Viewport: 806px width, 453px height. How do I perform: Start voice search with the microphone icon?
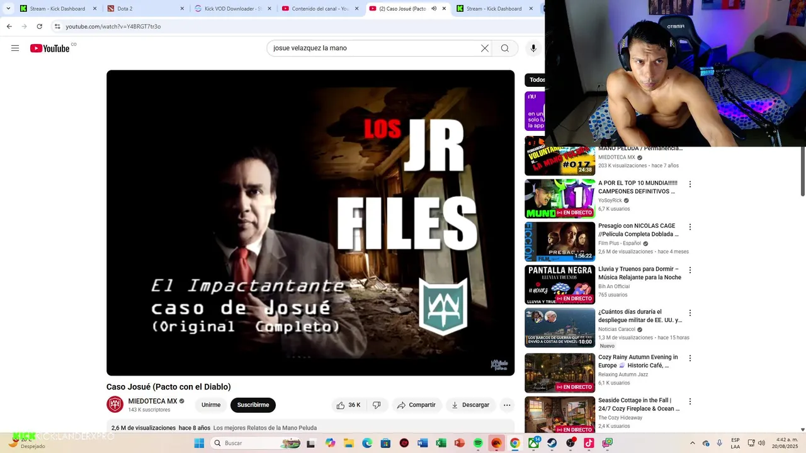click(x=533, y=48)
